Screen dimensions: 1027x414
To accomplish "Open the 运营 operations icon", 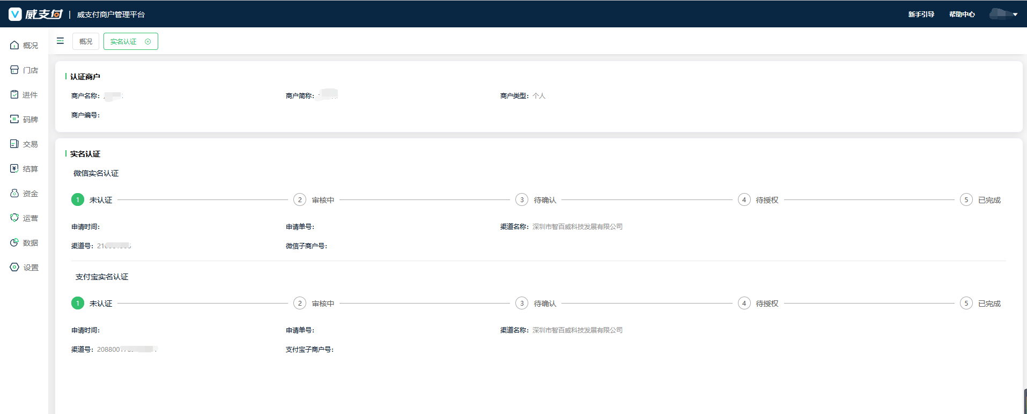I will (x=14, y=218).
